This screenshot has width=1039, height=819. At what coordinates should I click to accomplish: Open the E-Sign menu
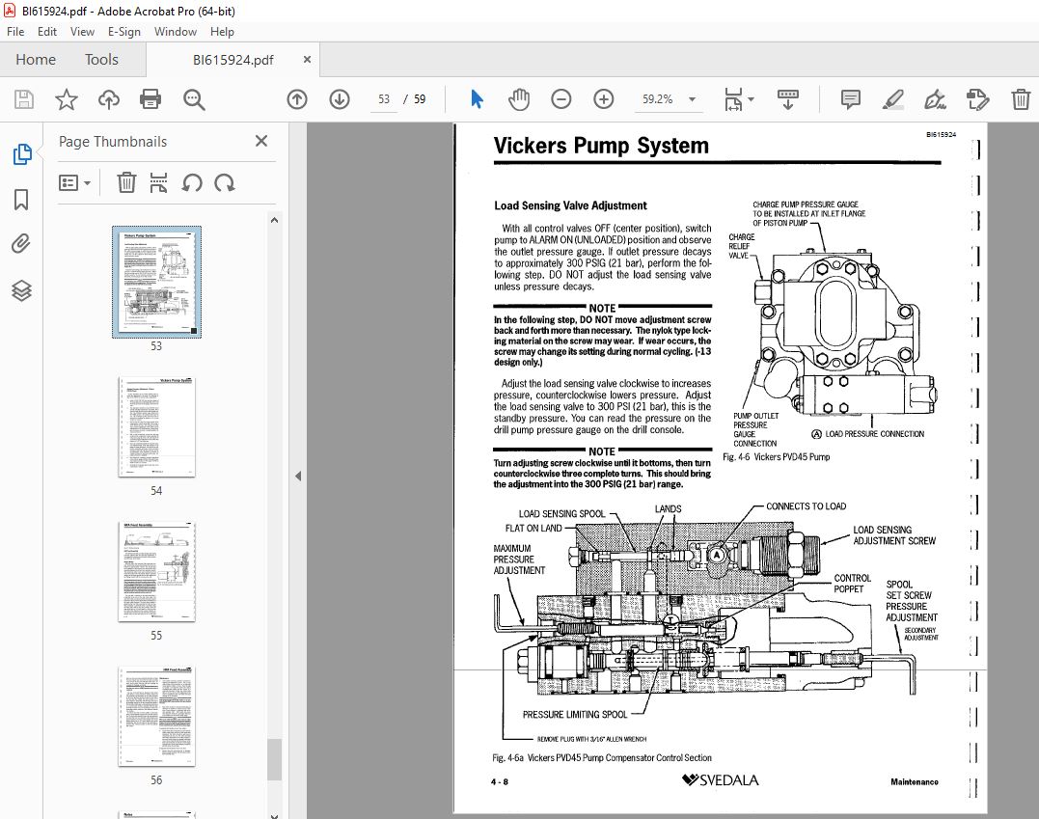tap(123, 32)
